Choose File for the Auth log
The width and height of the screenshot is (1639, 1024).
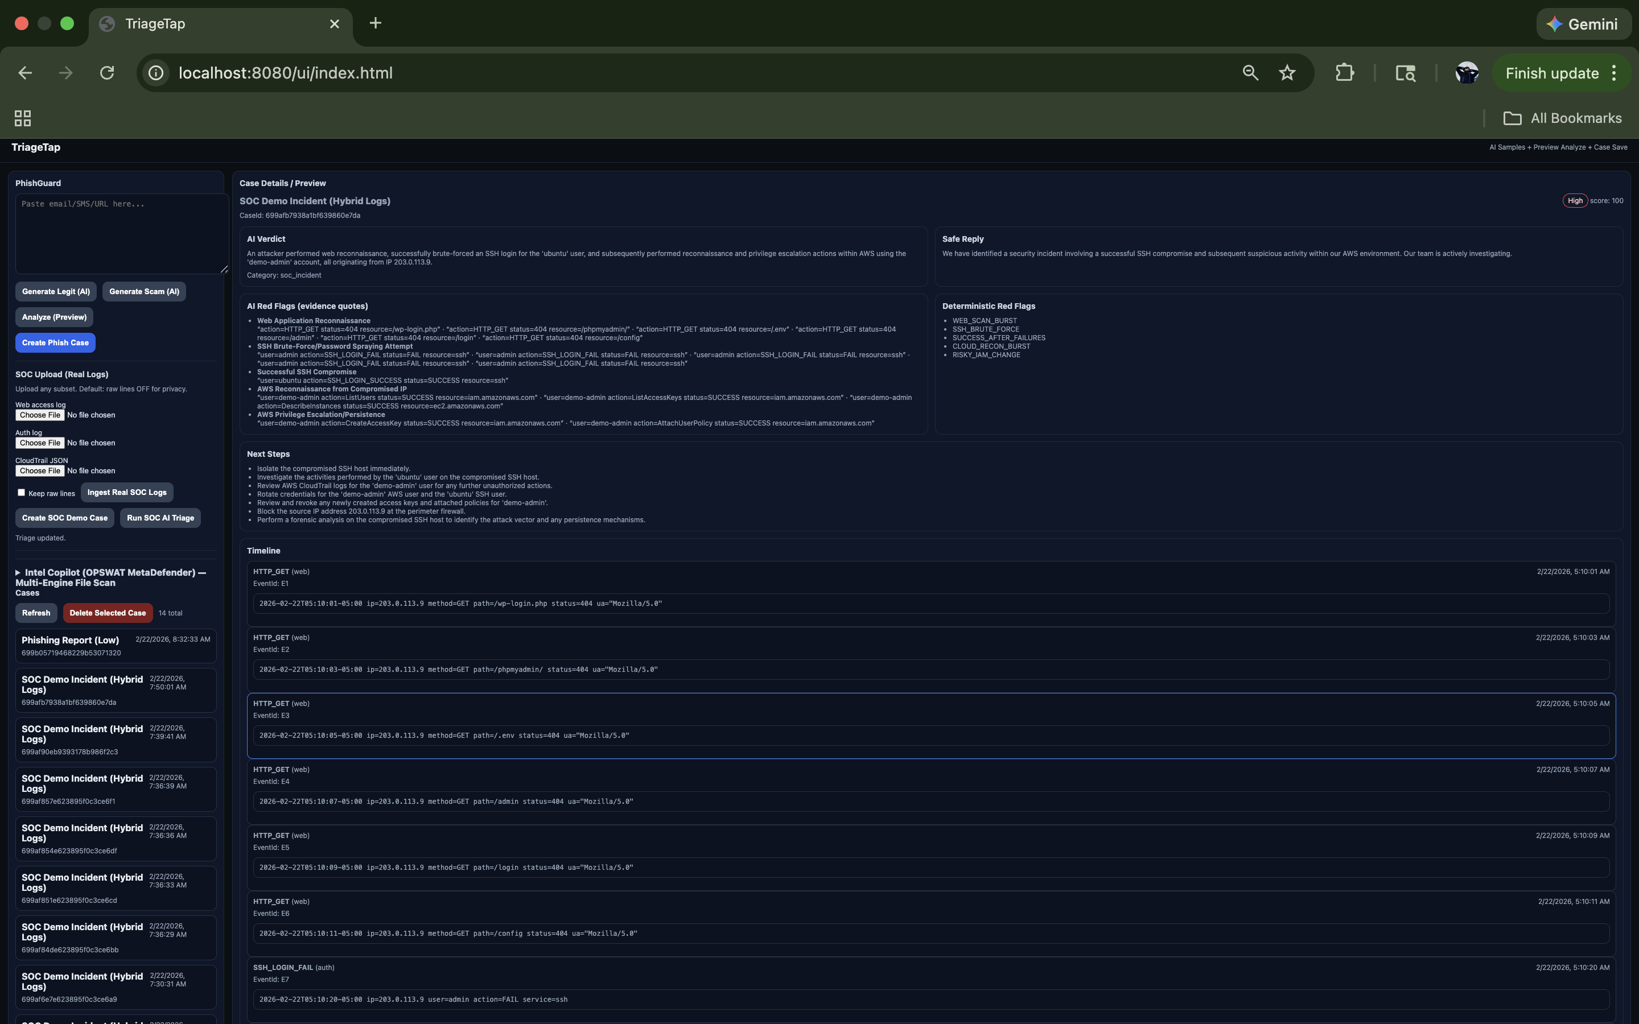40,443
